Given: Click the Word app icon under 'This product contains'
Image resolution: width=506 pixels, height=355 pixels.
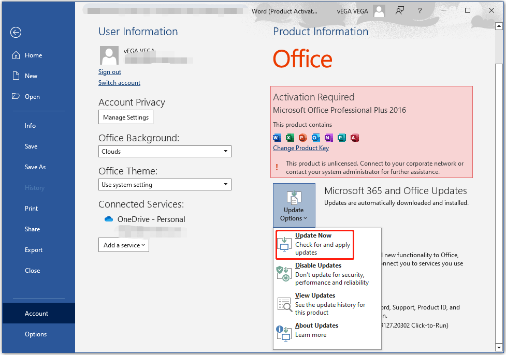Looking at the screenshot, I should [277, 138].
